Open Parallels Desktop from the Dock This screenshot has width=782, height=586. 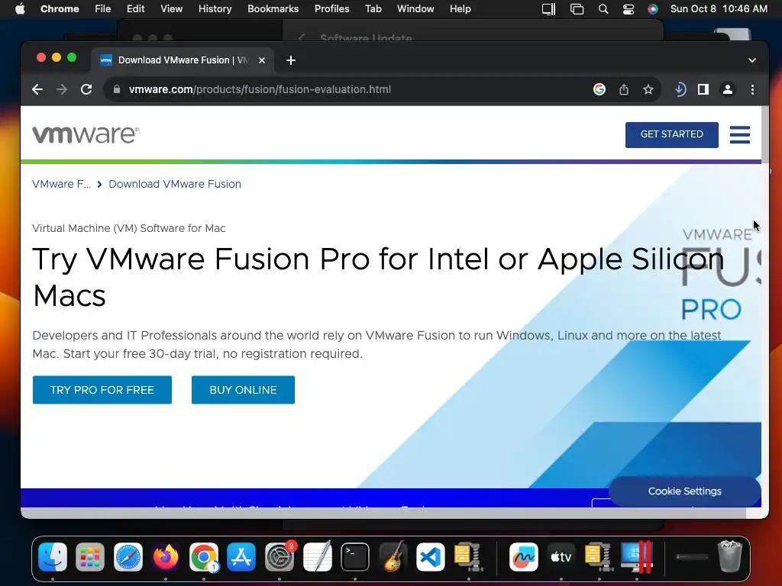(x=637, y=556)
